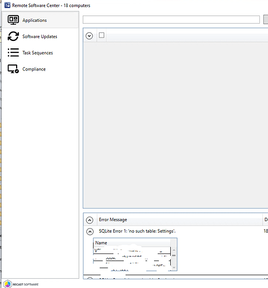Open the Applications section
The image size is (268, 288).
click(40, 20)
